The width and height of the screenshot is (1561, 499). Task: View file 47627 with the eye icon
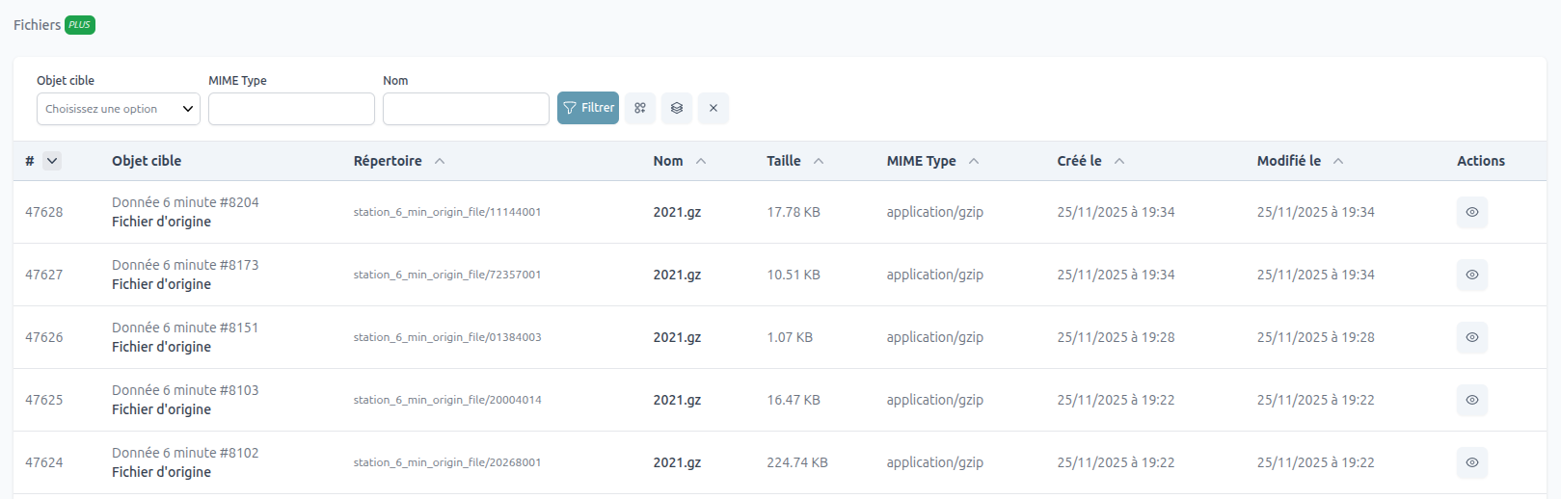click(x=1471, y=275)
